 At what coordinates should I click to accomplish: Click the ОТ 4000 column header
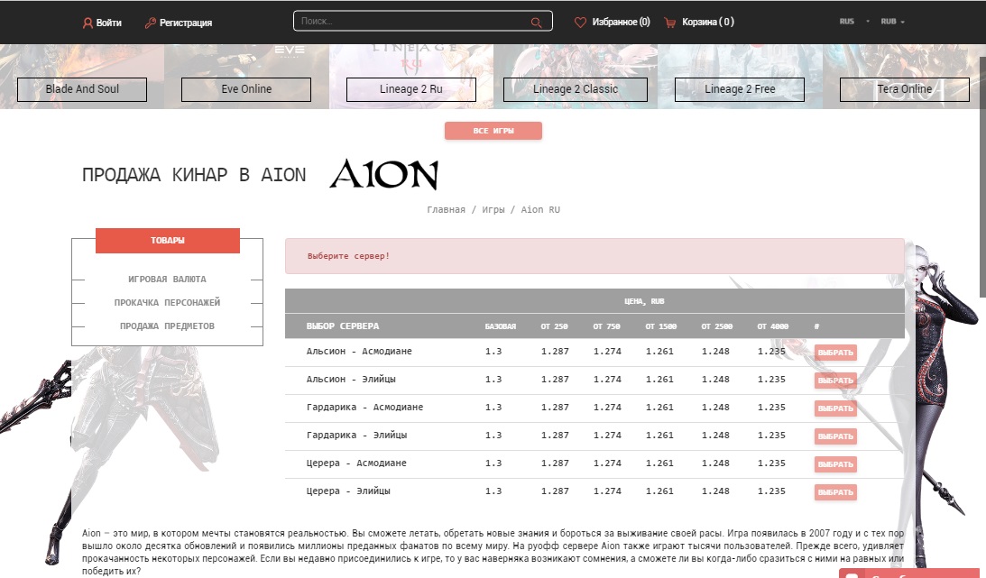point(773,326)
